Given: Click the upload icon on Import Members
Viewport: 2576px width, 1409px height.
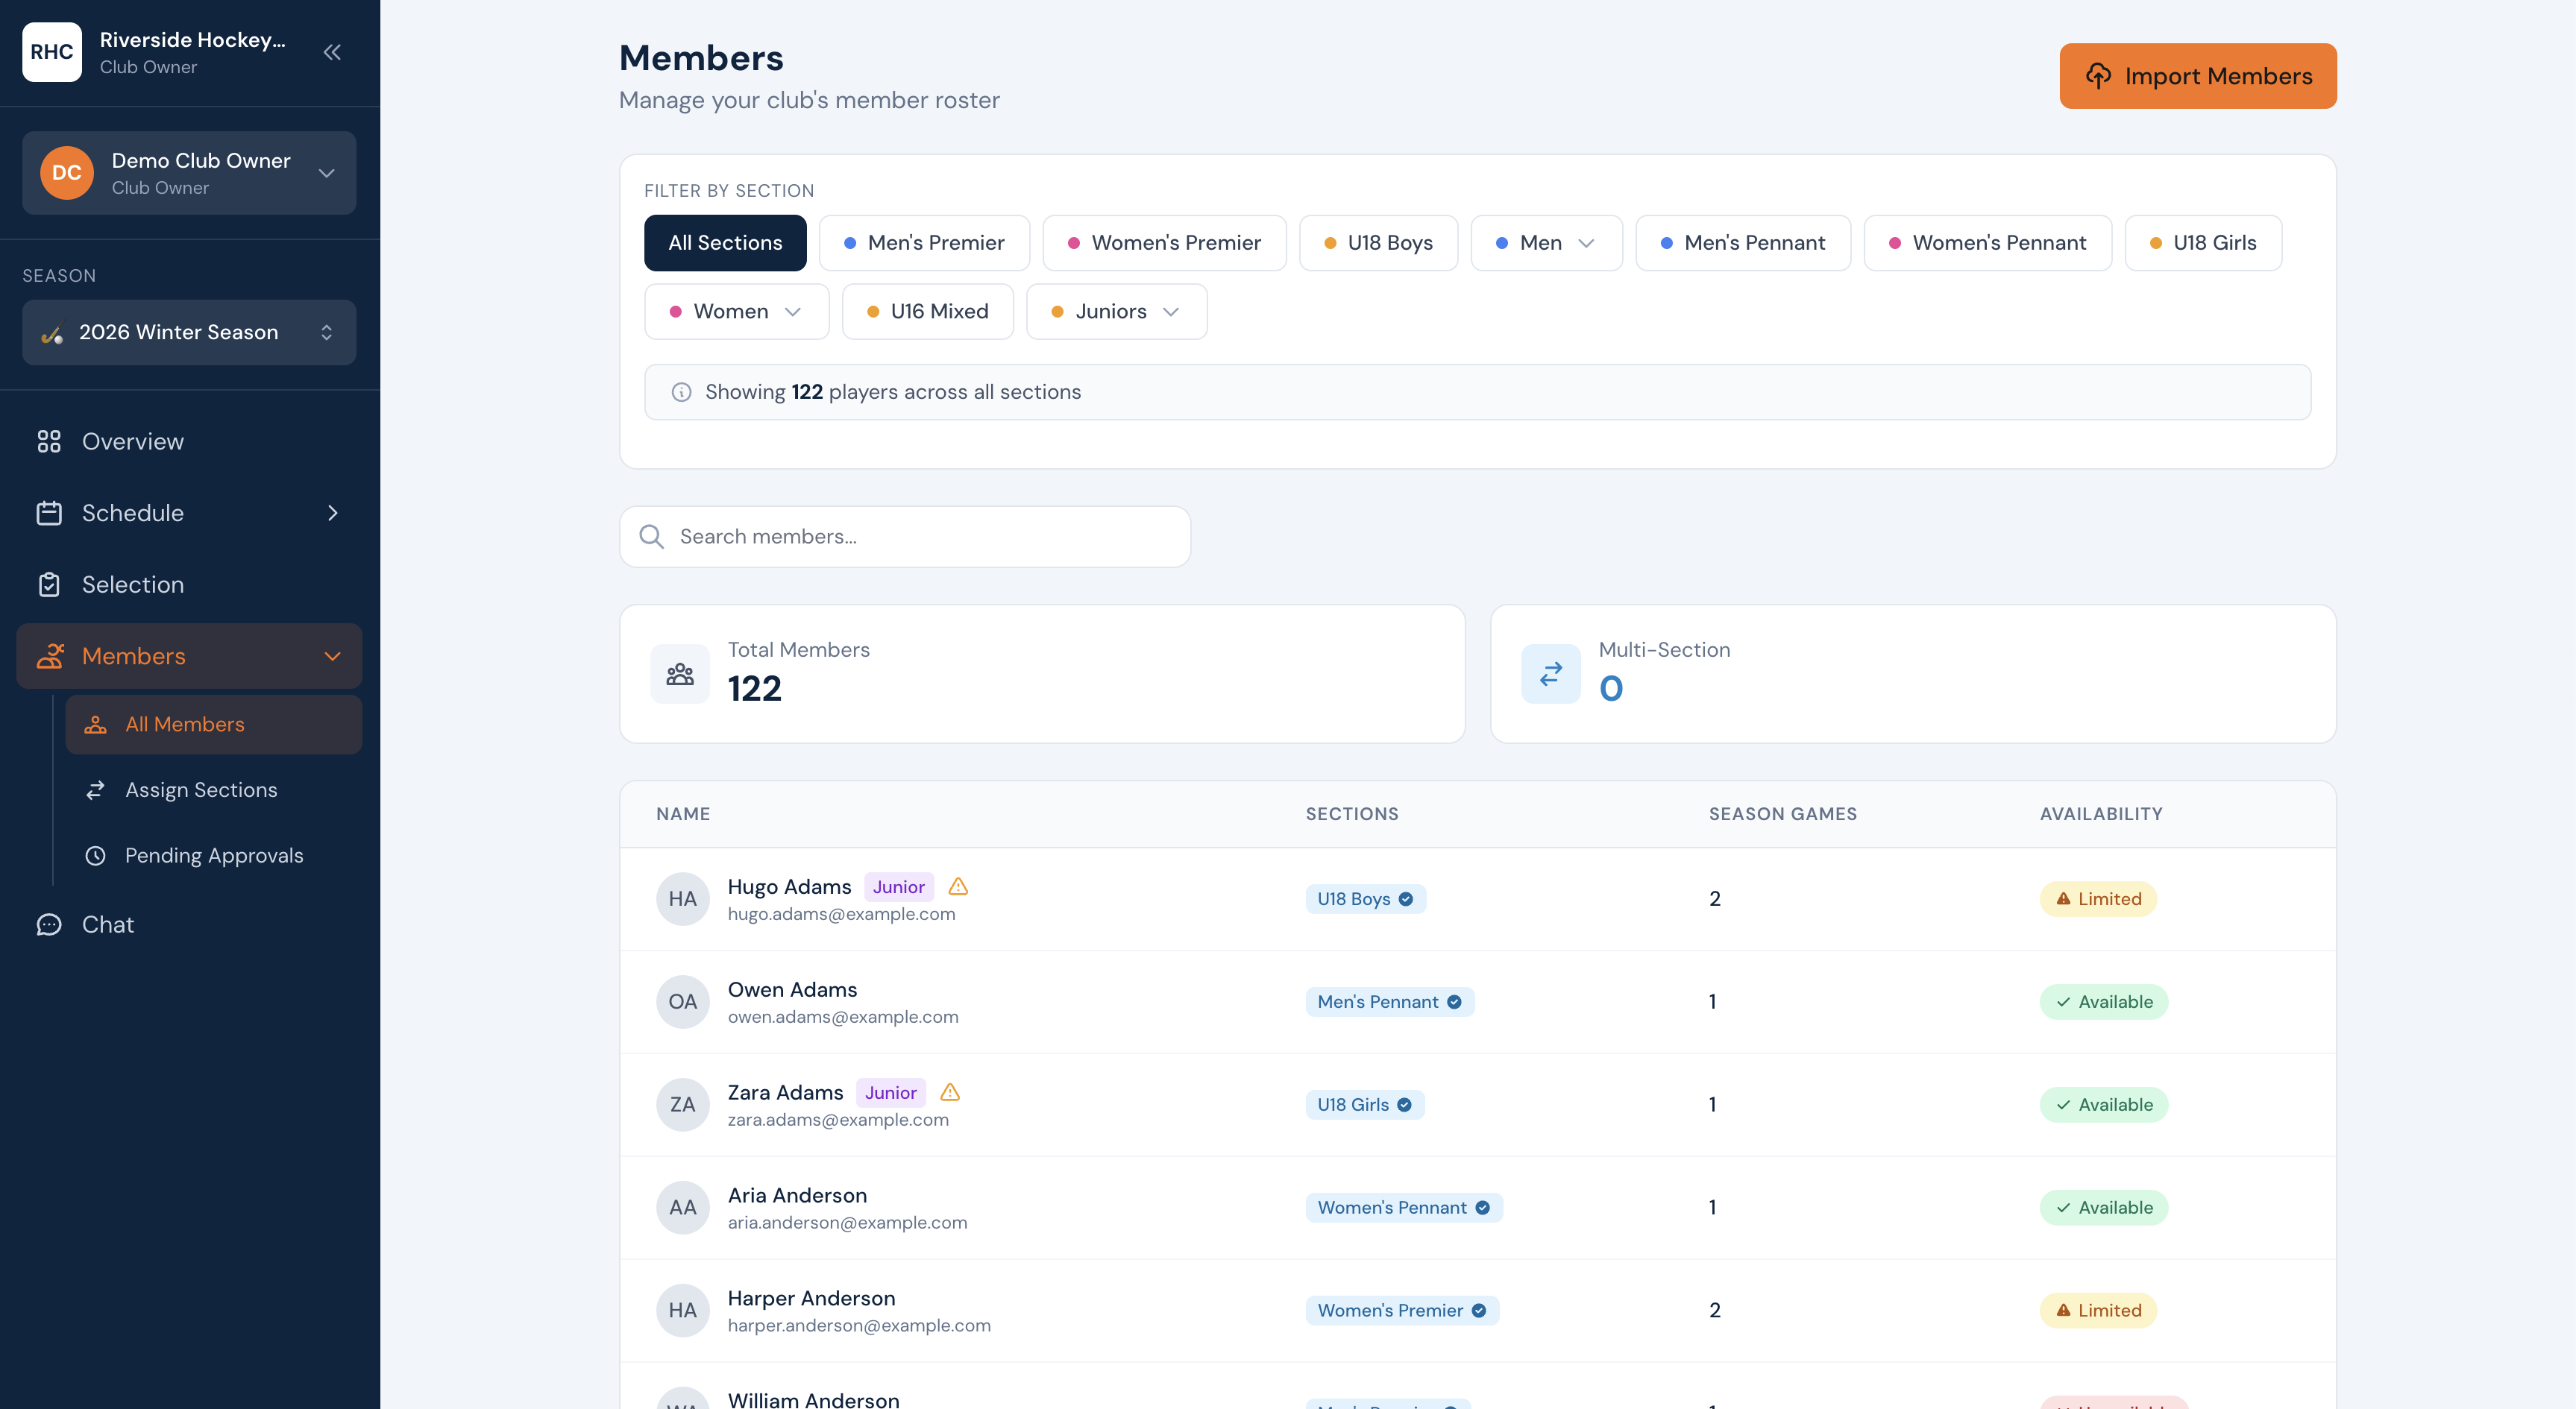Looking at the screenshot, I should [2098, 76].
